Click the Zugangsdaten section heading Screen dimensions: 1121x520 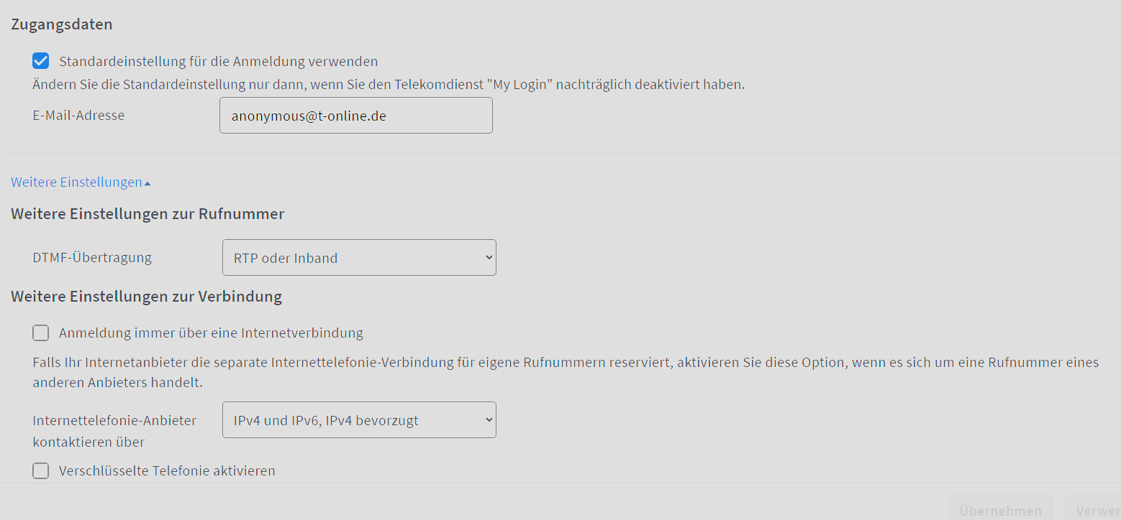[62, 24]
